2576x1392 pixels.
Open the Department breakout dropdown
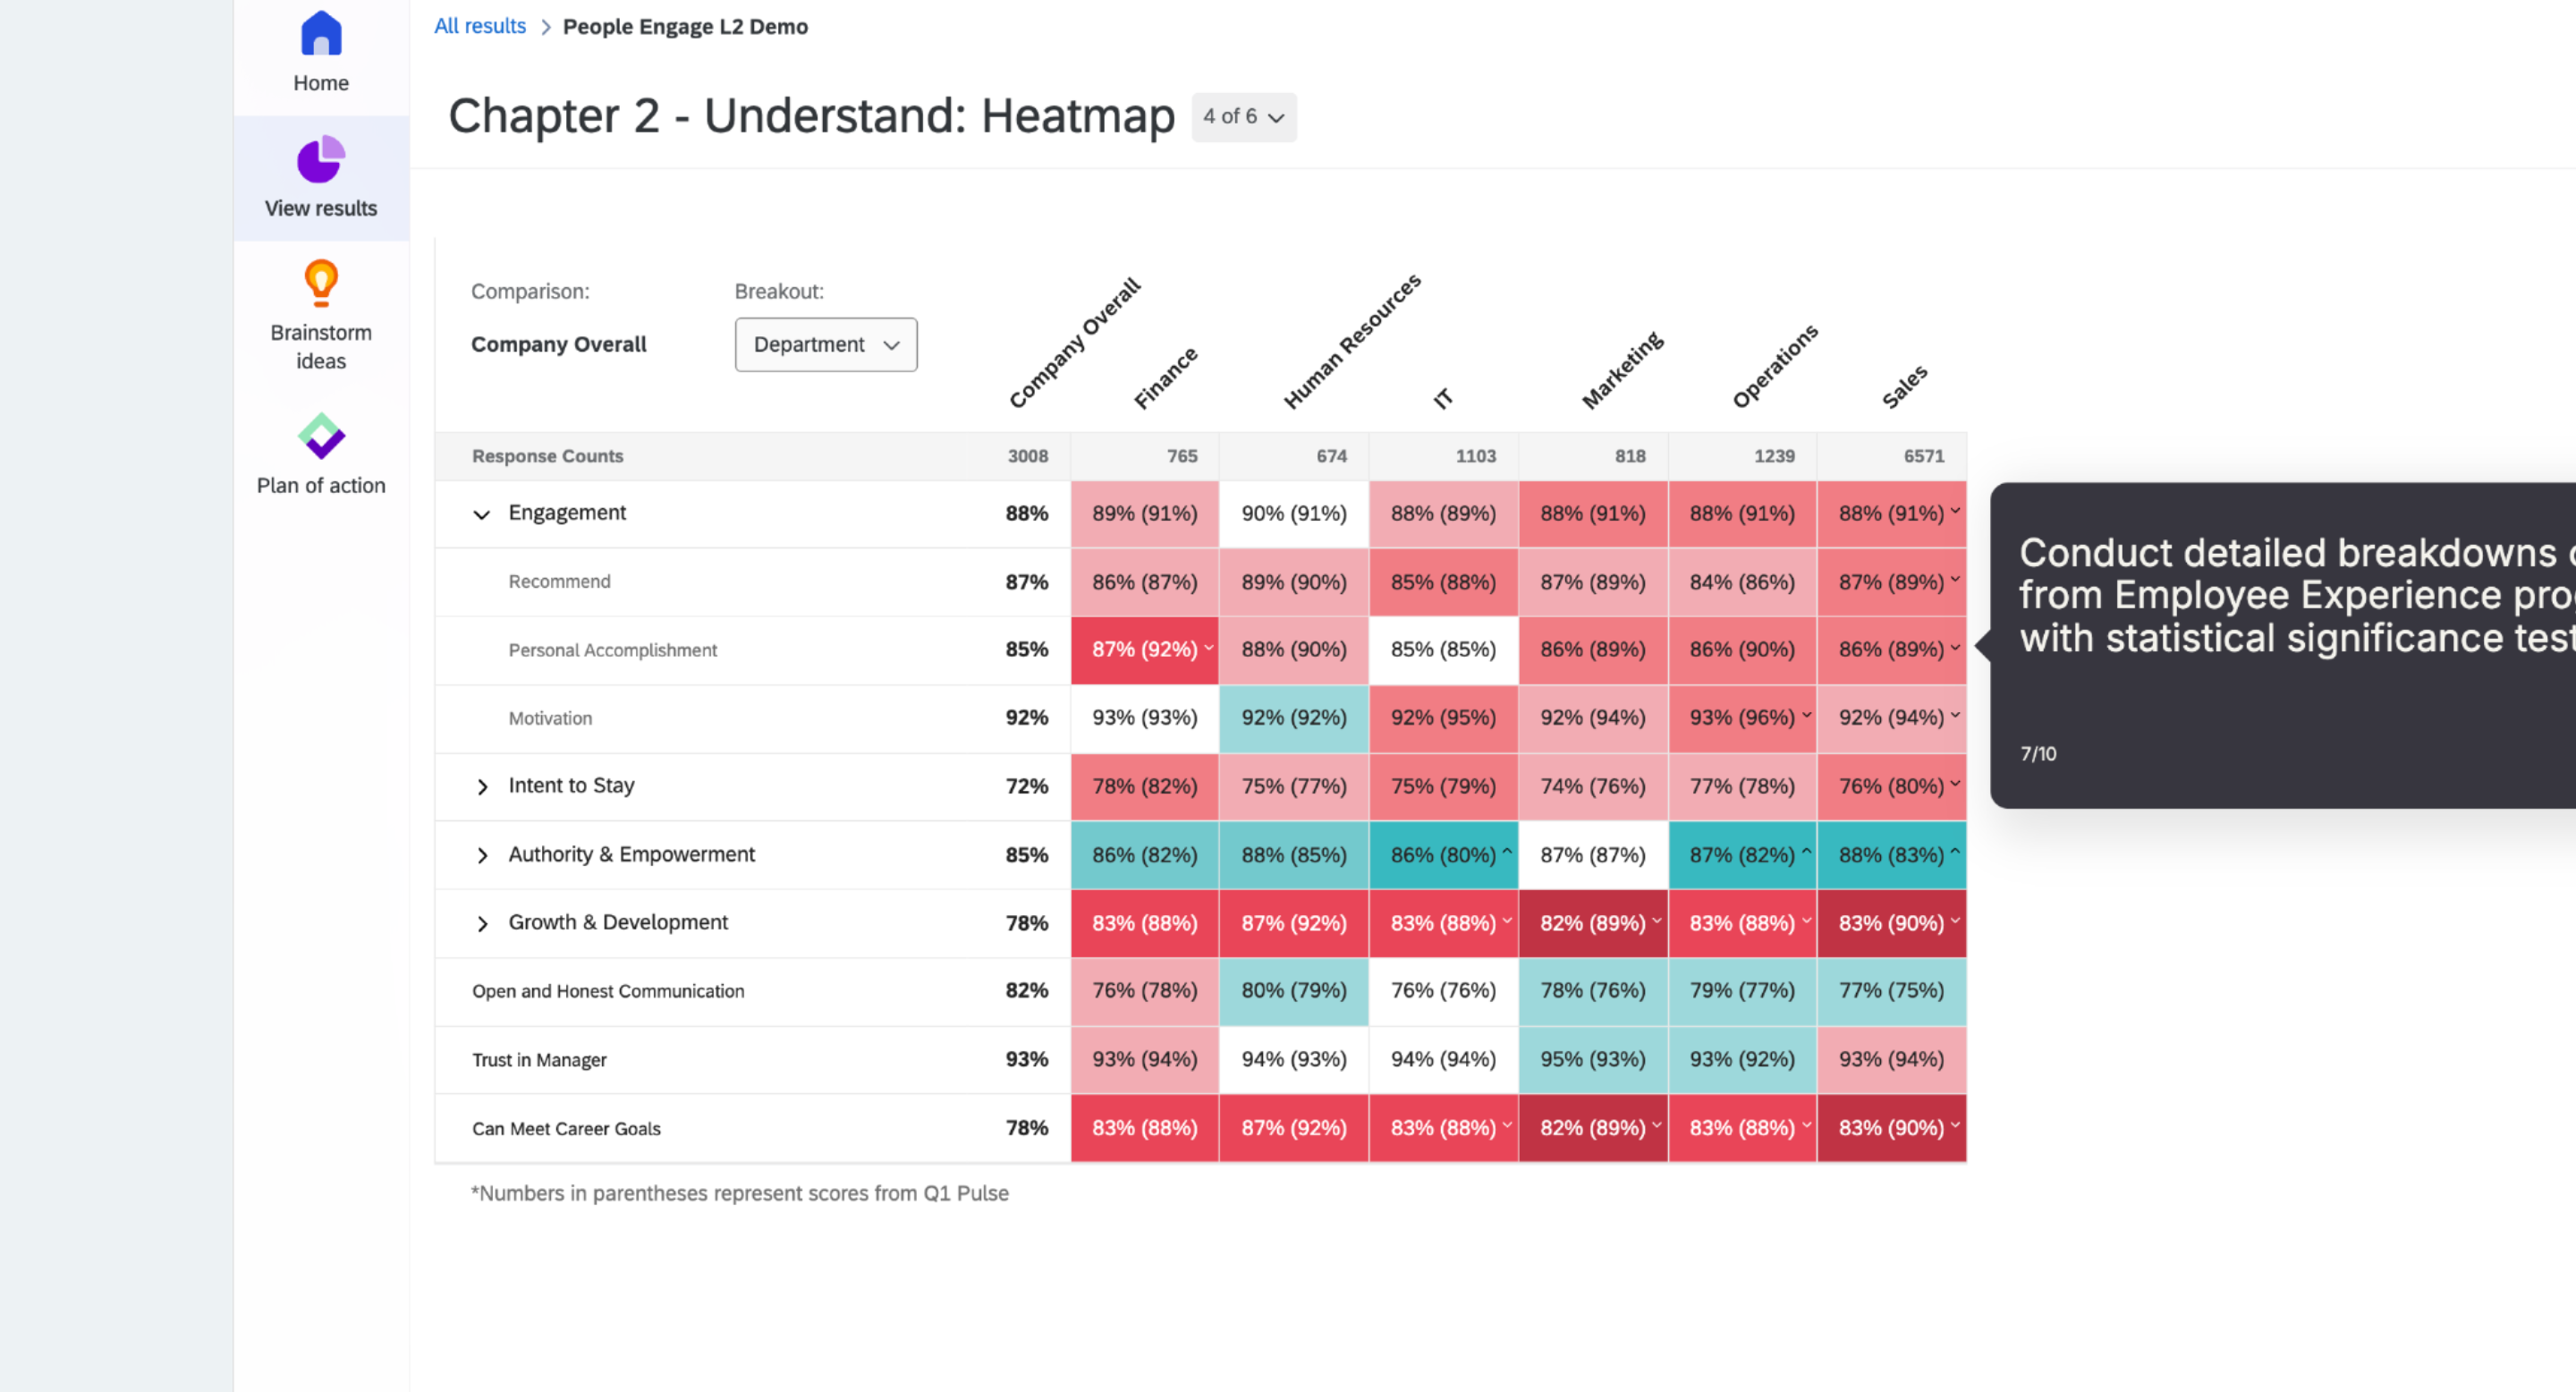[825, 344]
